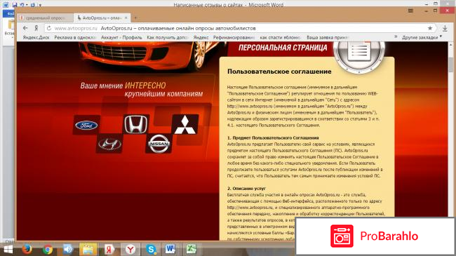Click the Word undo icon in title bar

22,5
